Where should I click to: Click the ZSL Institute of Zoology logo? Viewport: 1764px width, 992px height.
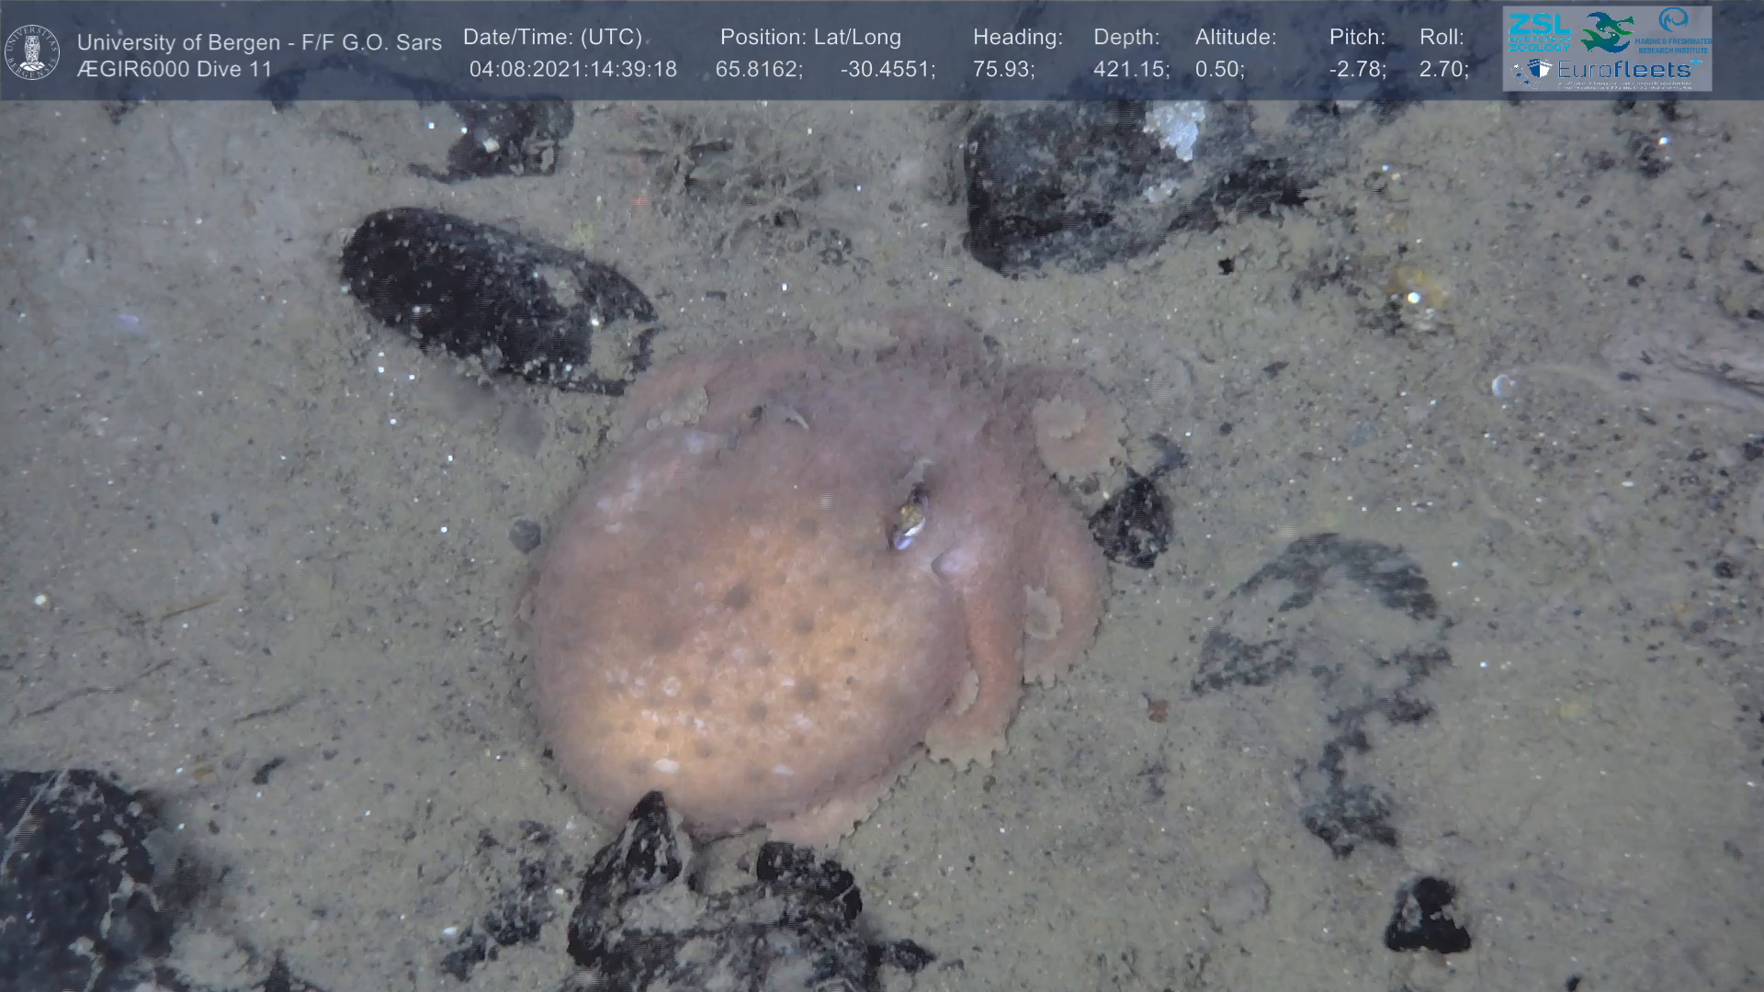1540,31
